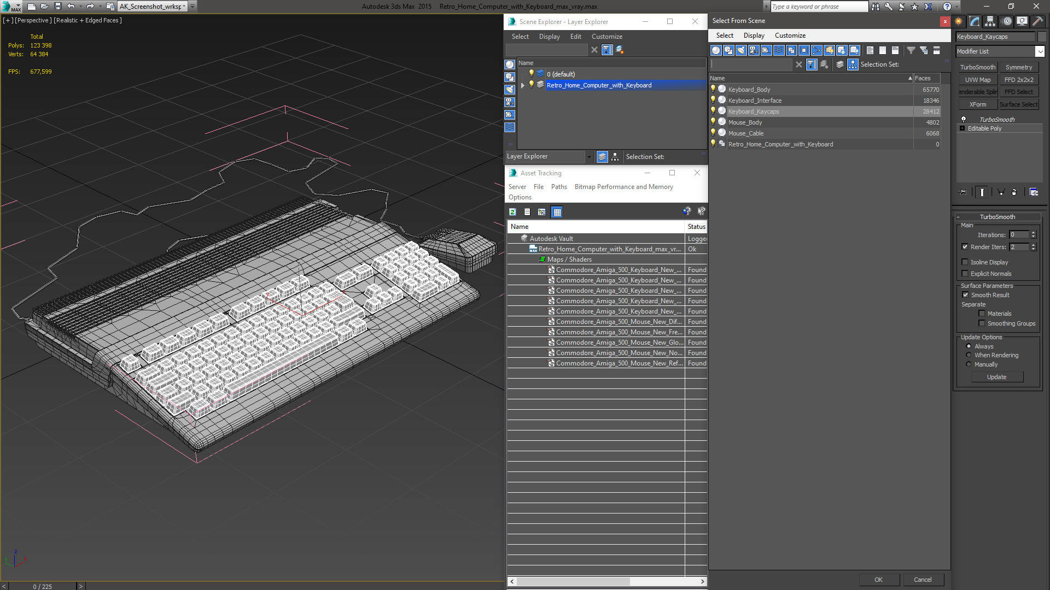Open Bitmap Performance and Memory menu

coord(623,187)
